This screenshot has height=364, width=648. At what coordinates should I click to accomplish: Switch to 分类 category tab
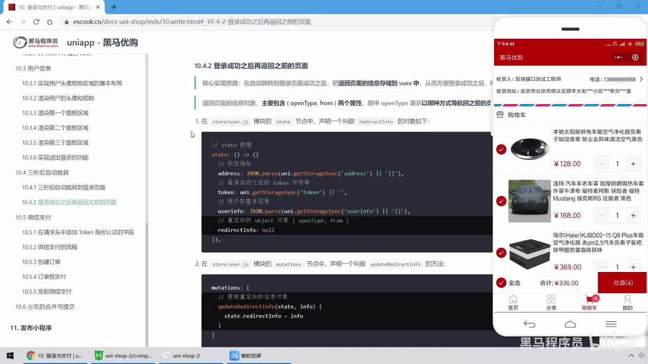click(x=551, y=302)
